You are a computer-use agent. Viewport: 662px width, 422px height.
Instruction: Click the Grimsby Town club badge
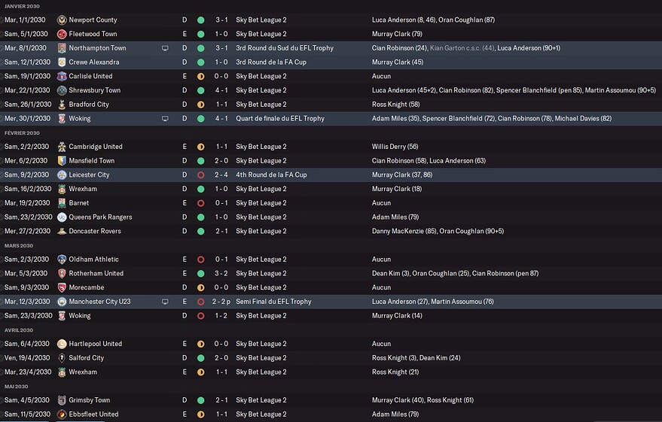(x=62, y=400)
